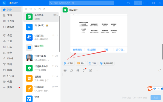The image size is (163, 102).
Task: Open the file preview thumbnail
Action: click(99, 31)
